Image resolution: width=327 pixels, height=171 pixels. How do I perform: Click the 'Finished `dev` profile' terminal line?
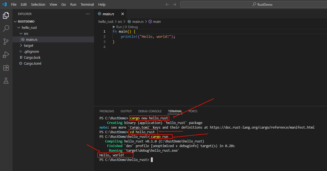(x=171, y=146)
